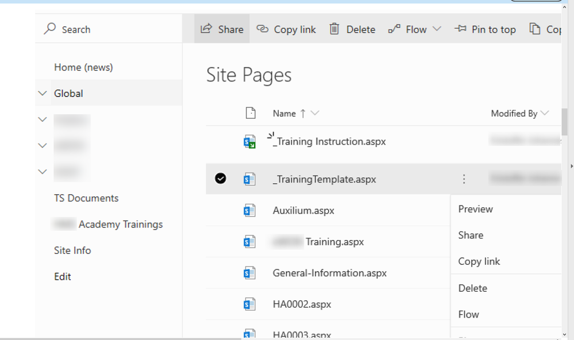Choose Delete from the context menu
The height and width of the screenshot is (340, 574).
tap(472, 288)
